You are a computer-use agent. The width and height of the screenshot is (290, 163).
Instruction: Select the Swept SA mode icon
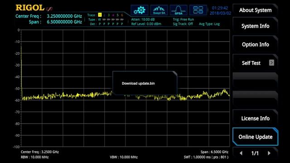coord(159,10)
